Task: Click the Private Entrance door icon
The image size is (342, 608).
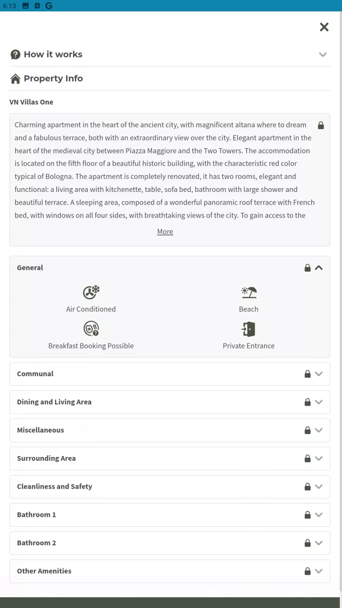Action: pyautogui.click(x=248, y=329)
